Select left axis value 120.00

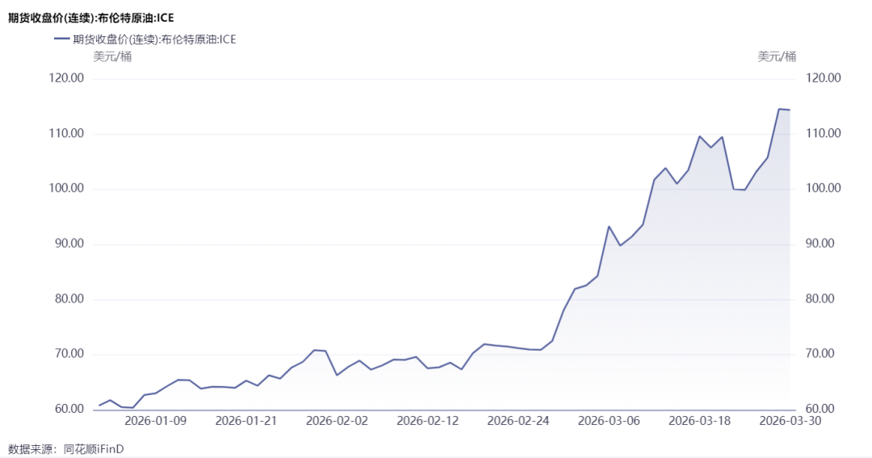point(66,78)
